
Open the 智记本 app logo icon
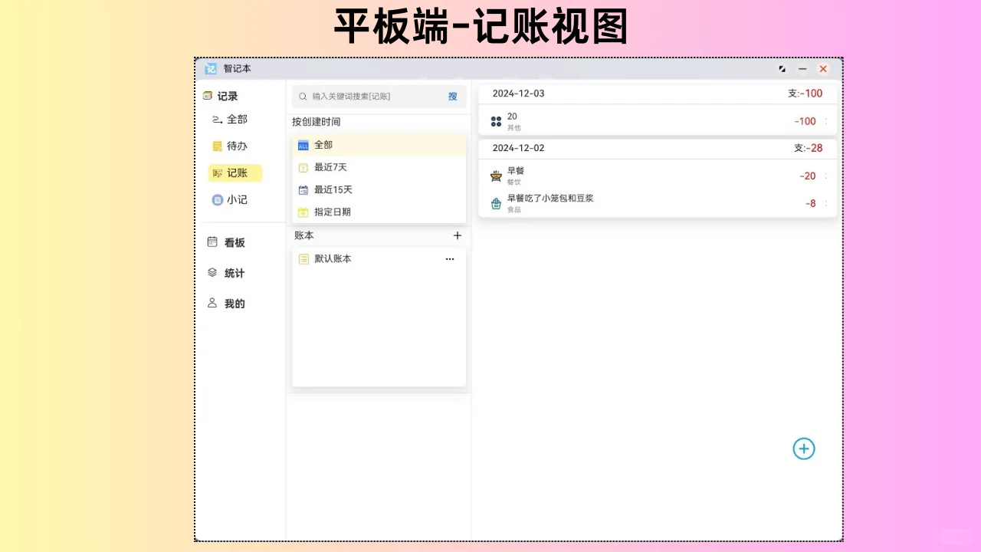pos(211,68)
